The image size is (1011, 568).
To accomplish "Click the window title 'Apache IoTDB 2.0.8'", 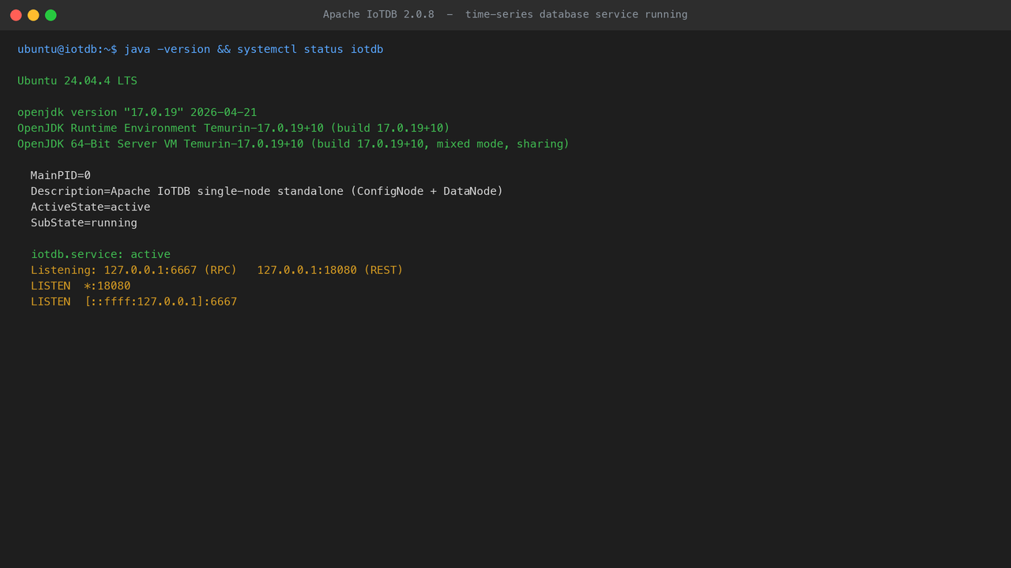I will coord(378,14).
